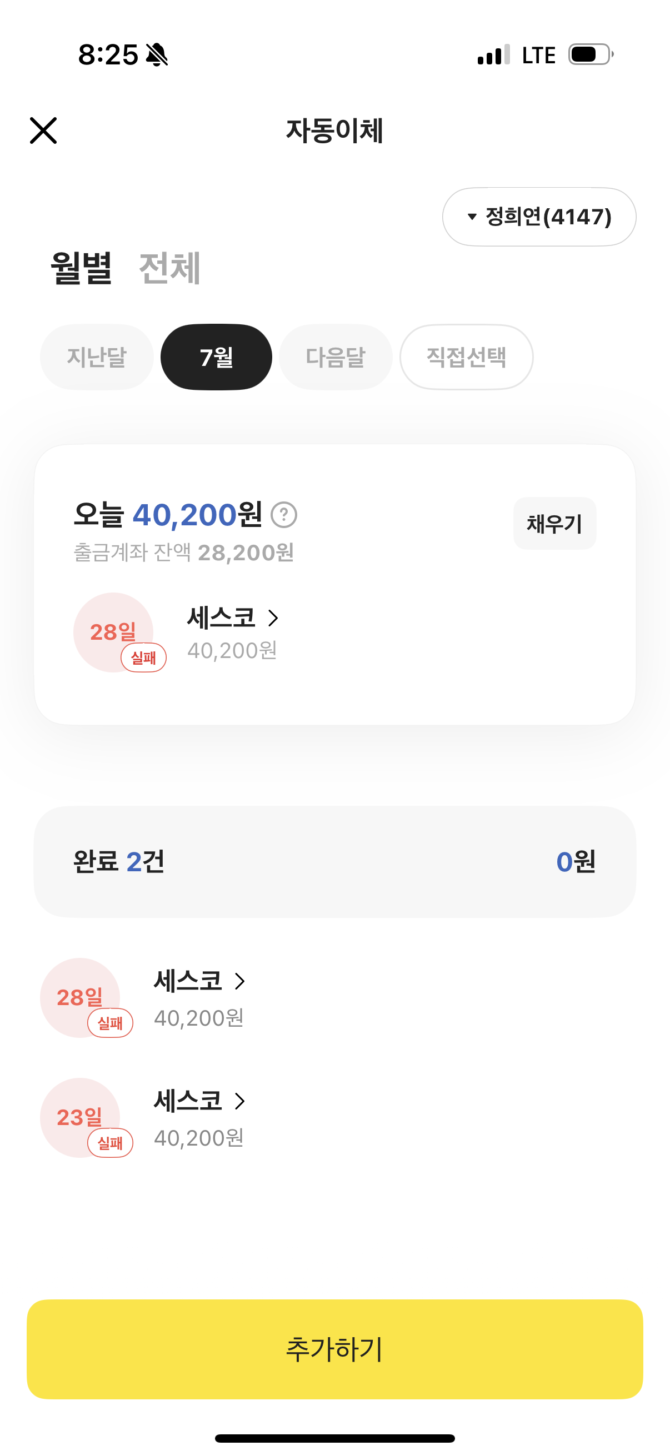The image size is (670, 1456).
Task: Open the 직접선택 date picker
Action: pyautogui.click(x=466, y=357)
